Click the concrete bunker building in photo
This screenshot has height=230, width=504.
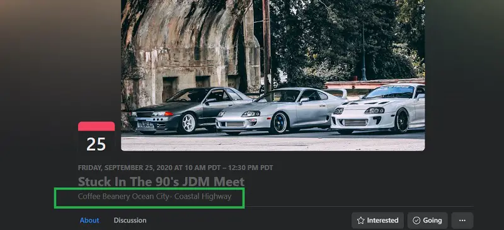[x=190, y=49]
